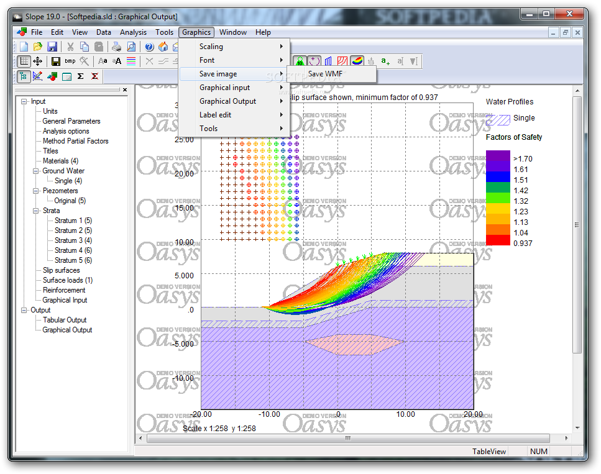The height and width of the screenshot is (474, 601).
Task: Increase font size with the large aA icon
Action: pos(117,61)
